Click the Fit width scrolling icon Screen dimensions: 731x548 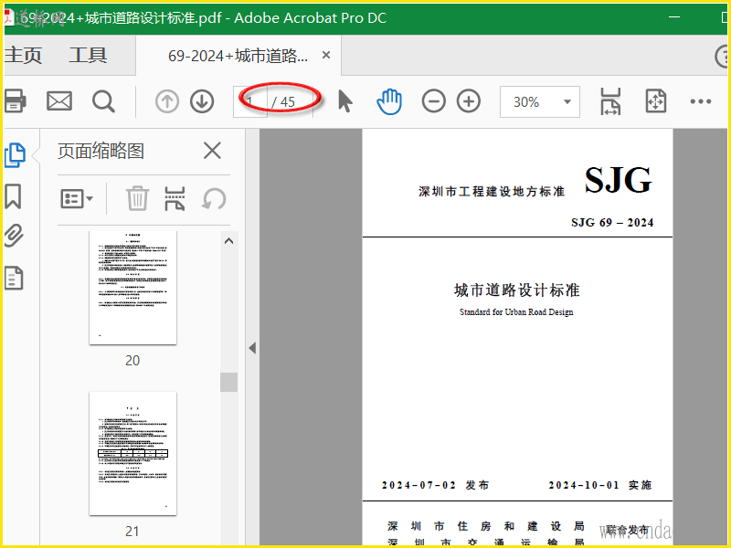pyautogui.click(x=610, y=101)
